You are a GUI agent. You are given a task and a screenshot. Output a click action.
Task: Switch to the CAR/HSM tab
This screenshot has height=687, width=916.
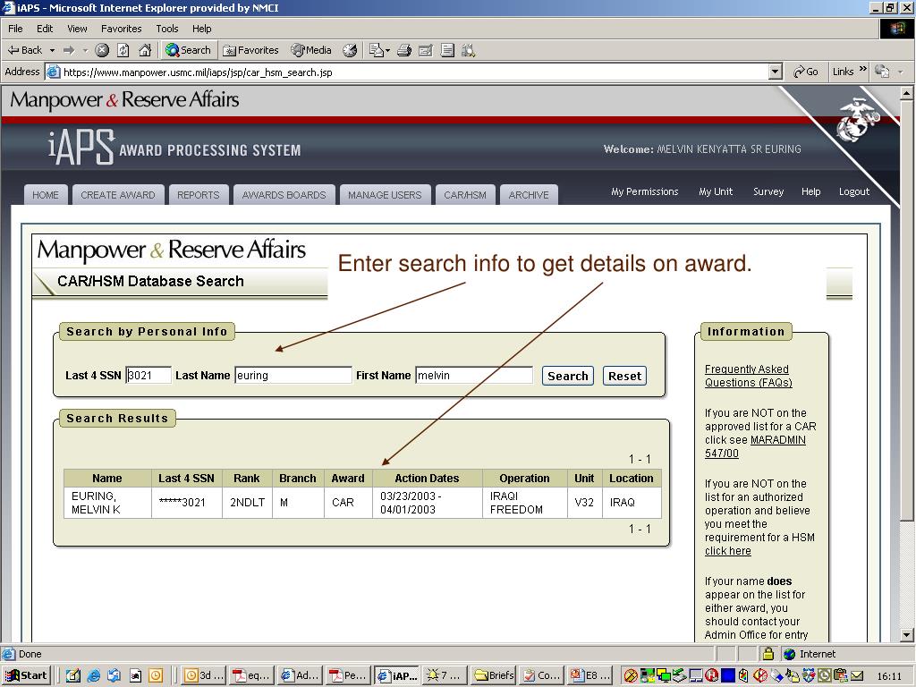[465, 195]
